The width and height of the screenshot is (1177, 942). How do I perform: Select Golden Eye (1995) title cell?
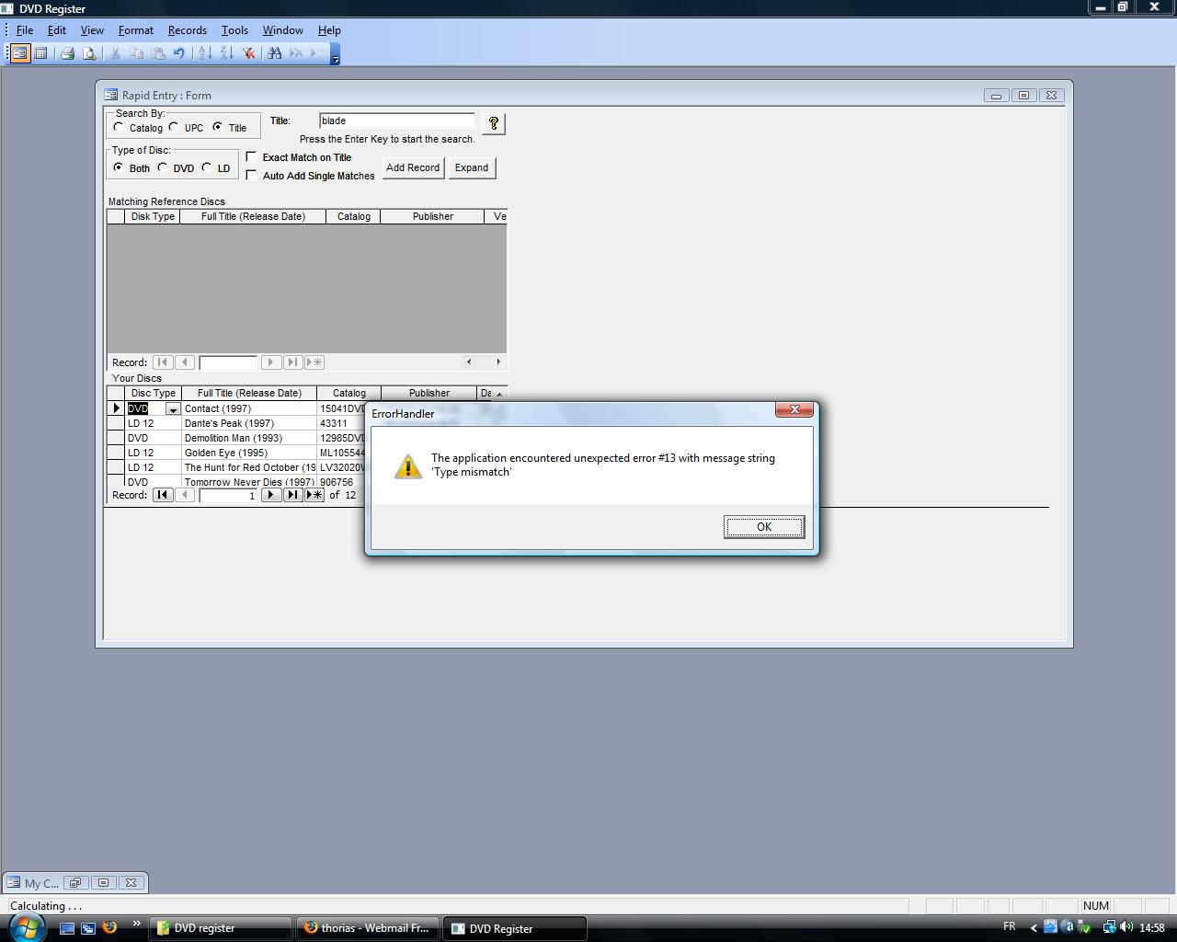[x=249, y=453]
